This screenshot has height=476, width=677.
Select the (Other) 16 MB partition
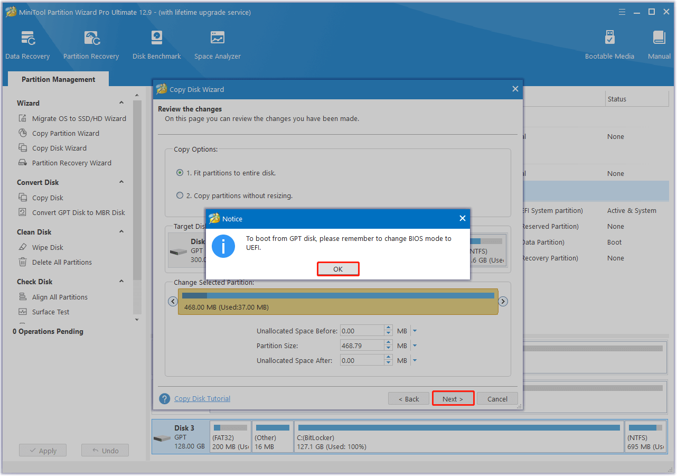(x=272, y=436)
